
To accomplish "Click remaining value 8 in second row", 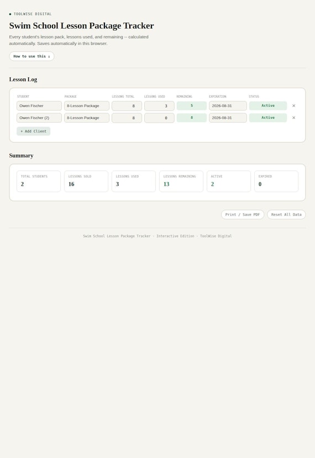I will click(192, 118).
